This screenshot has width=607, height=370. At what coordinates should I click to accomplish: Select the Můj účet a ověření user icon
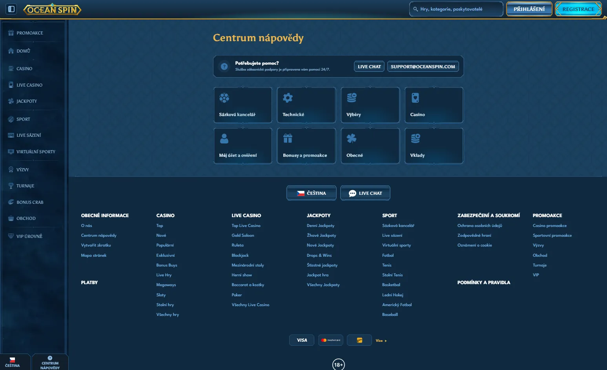click(x=224, y=139)
